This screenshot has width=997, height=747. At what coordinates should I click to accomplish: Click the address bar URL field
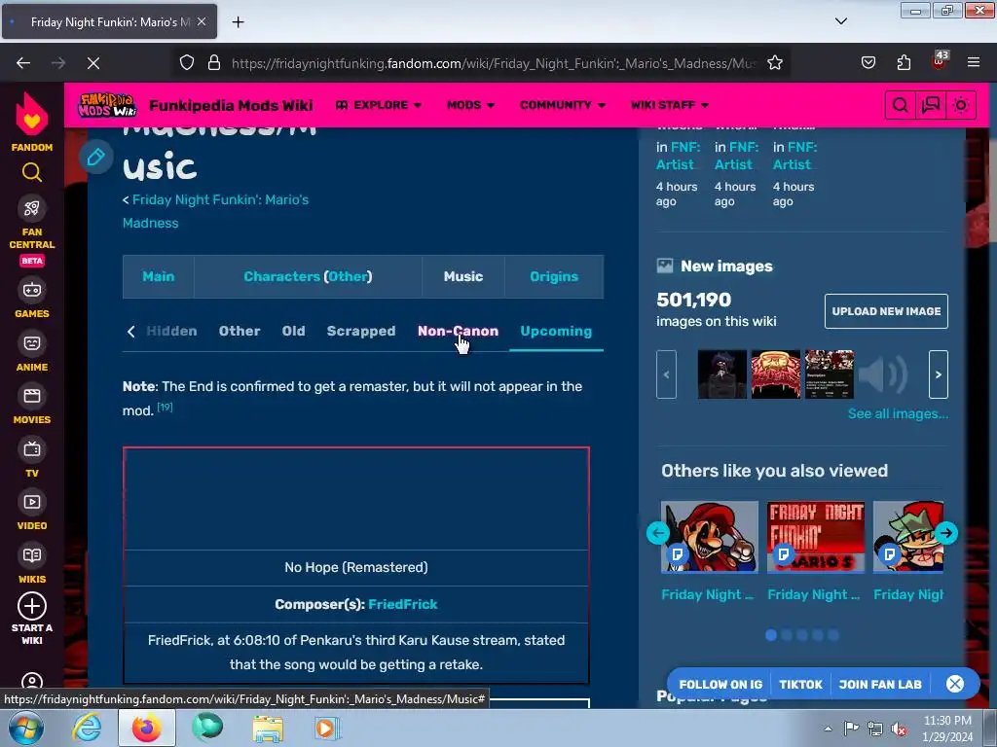(x=494, y=63)
